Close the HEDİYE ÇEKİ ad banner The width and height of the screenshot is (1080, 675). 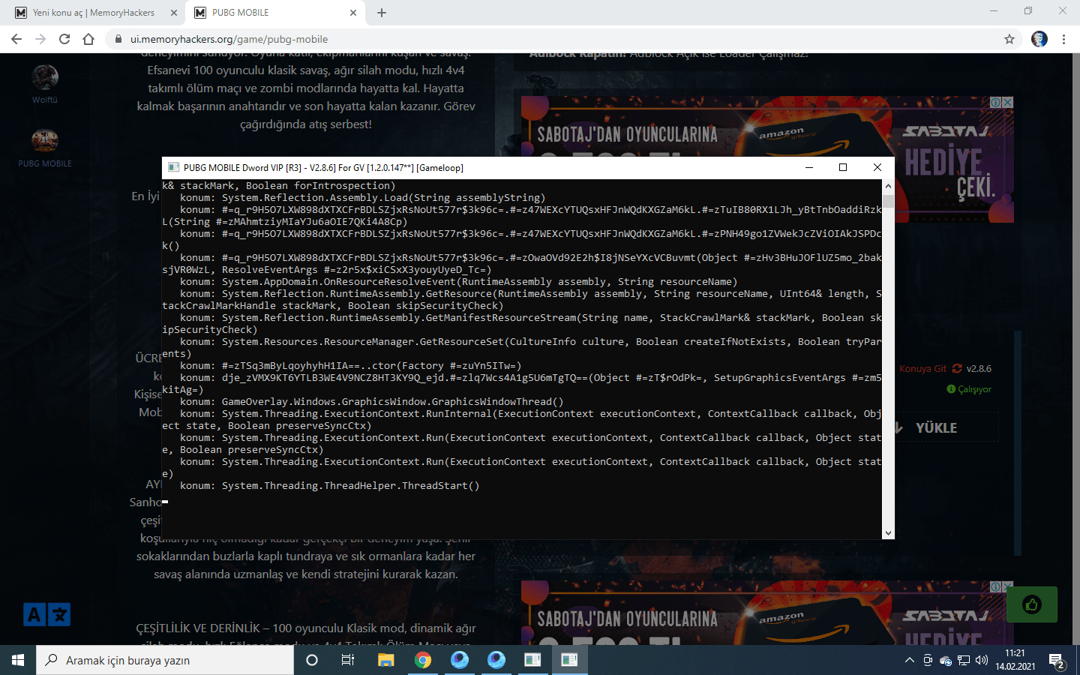[1007, 102]
